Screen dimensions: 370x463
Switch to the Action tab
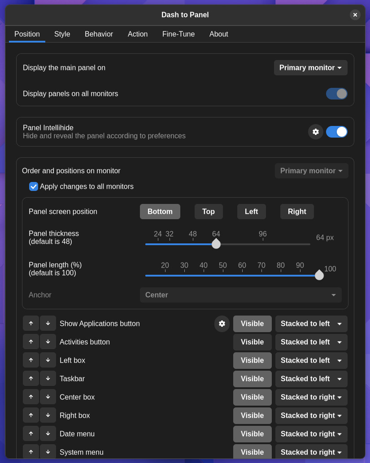tap(137, 34)
